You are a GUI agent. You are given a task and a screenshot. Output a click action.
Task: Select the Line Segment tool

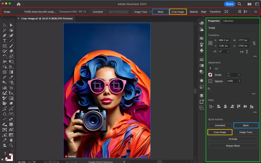[11, 41]
